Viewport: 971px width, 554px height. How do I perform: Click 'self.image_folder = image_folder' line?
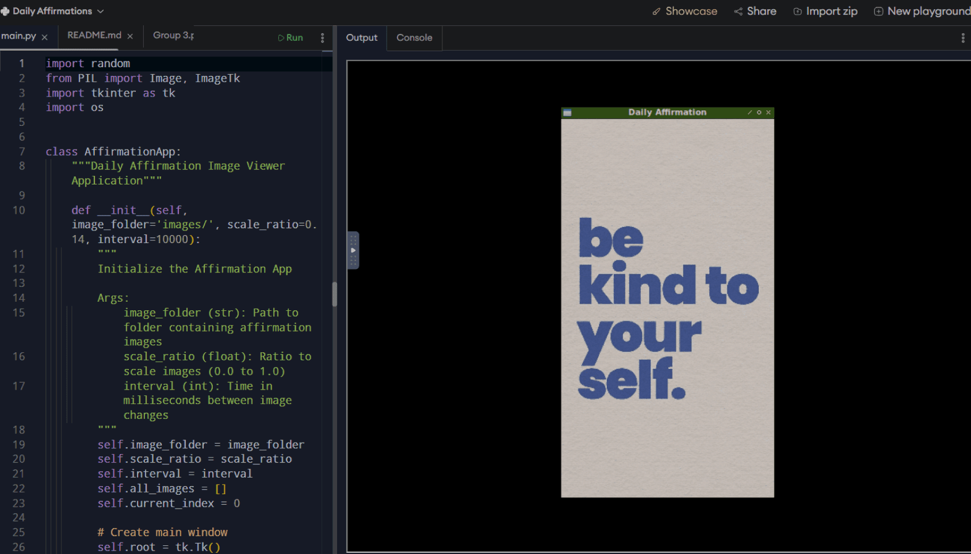coord(201,445)
